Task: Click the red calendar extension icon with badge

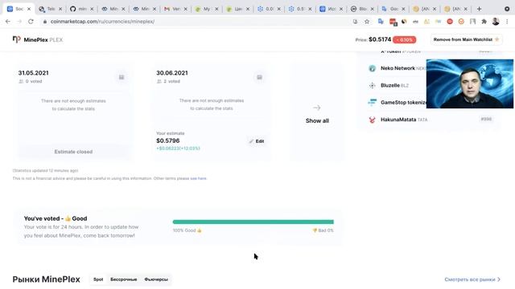Action: 393,22
